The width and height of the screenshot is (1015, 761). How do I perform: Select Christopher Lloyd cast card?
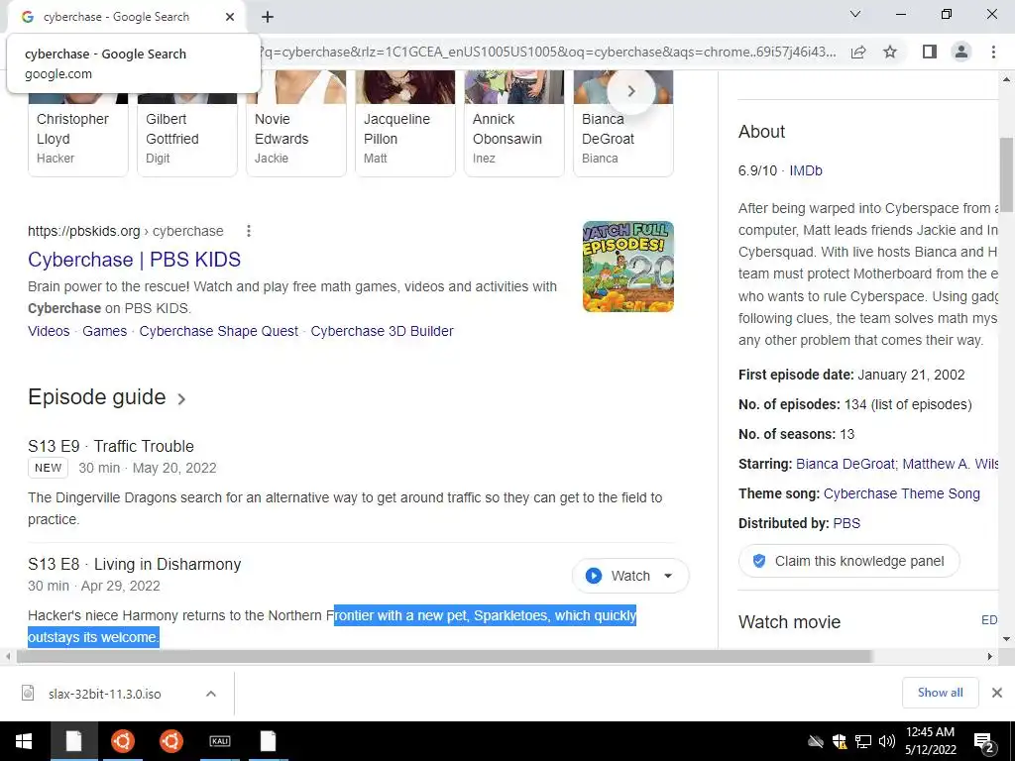[x=77, y=123]
